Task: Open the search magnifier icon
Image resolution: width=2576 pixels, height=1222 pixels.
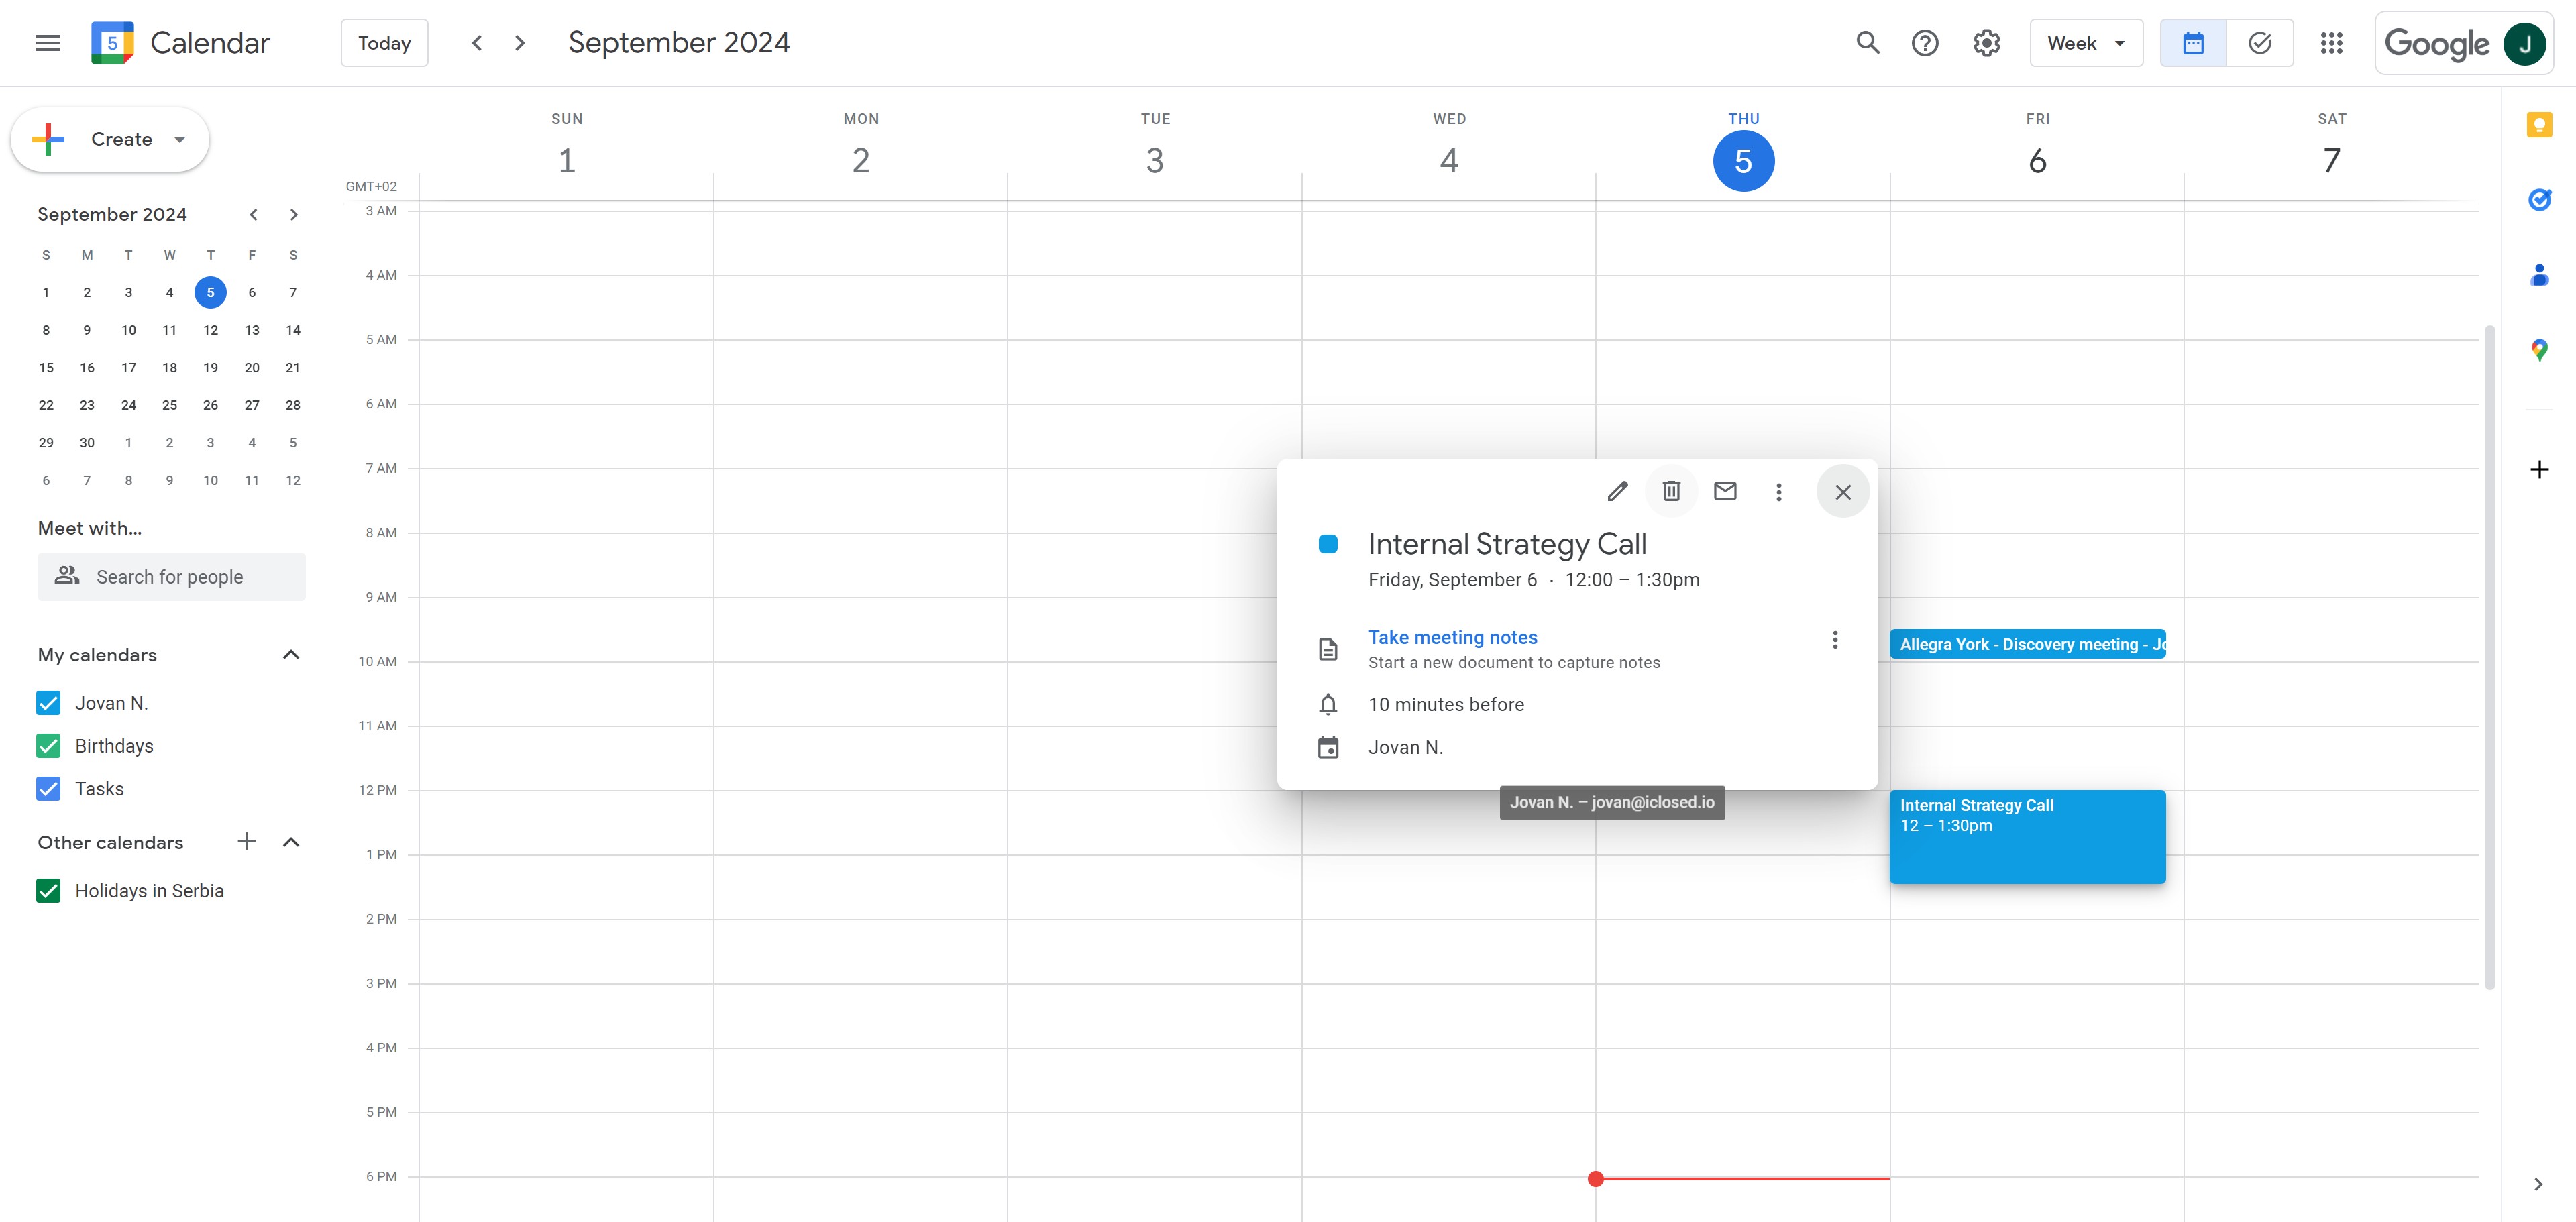Action: coord(1867,43)
